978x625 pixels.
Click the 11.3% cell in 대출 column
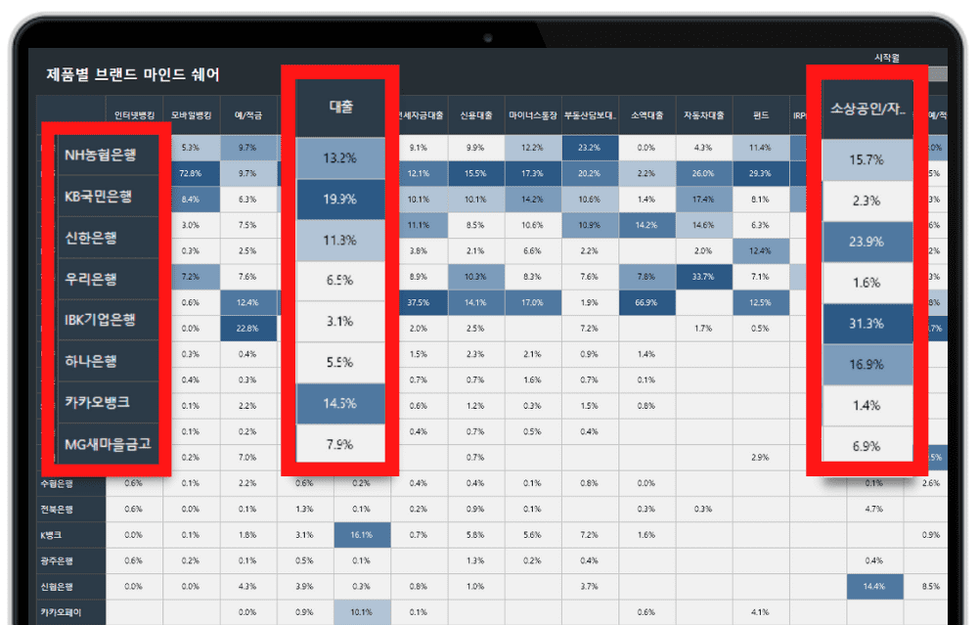(340, 241)
